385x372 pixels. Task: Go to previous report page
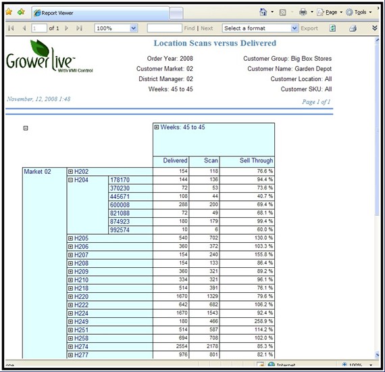[x=24, y=28]
